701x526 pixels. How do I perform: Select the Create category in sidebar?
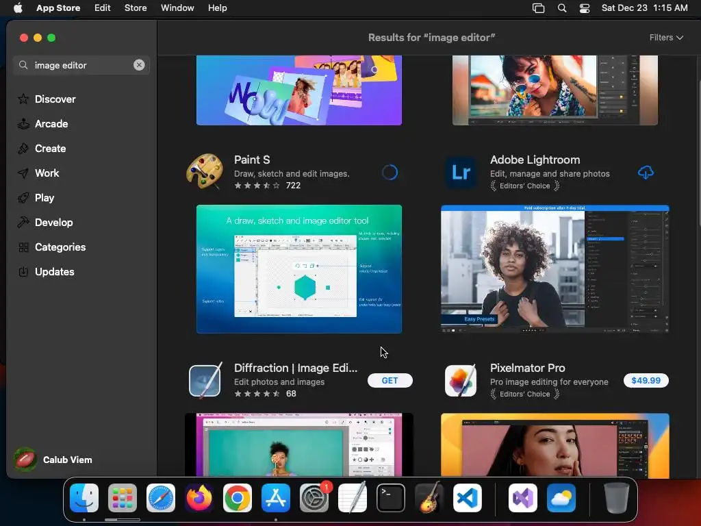click(42, 148)
